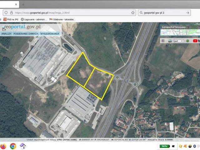Expand the 'pol' language dropdown
This screenshot has width=200, height=150.
tap(179, 41)
